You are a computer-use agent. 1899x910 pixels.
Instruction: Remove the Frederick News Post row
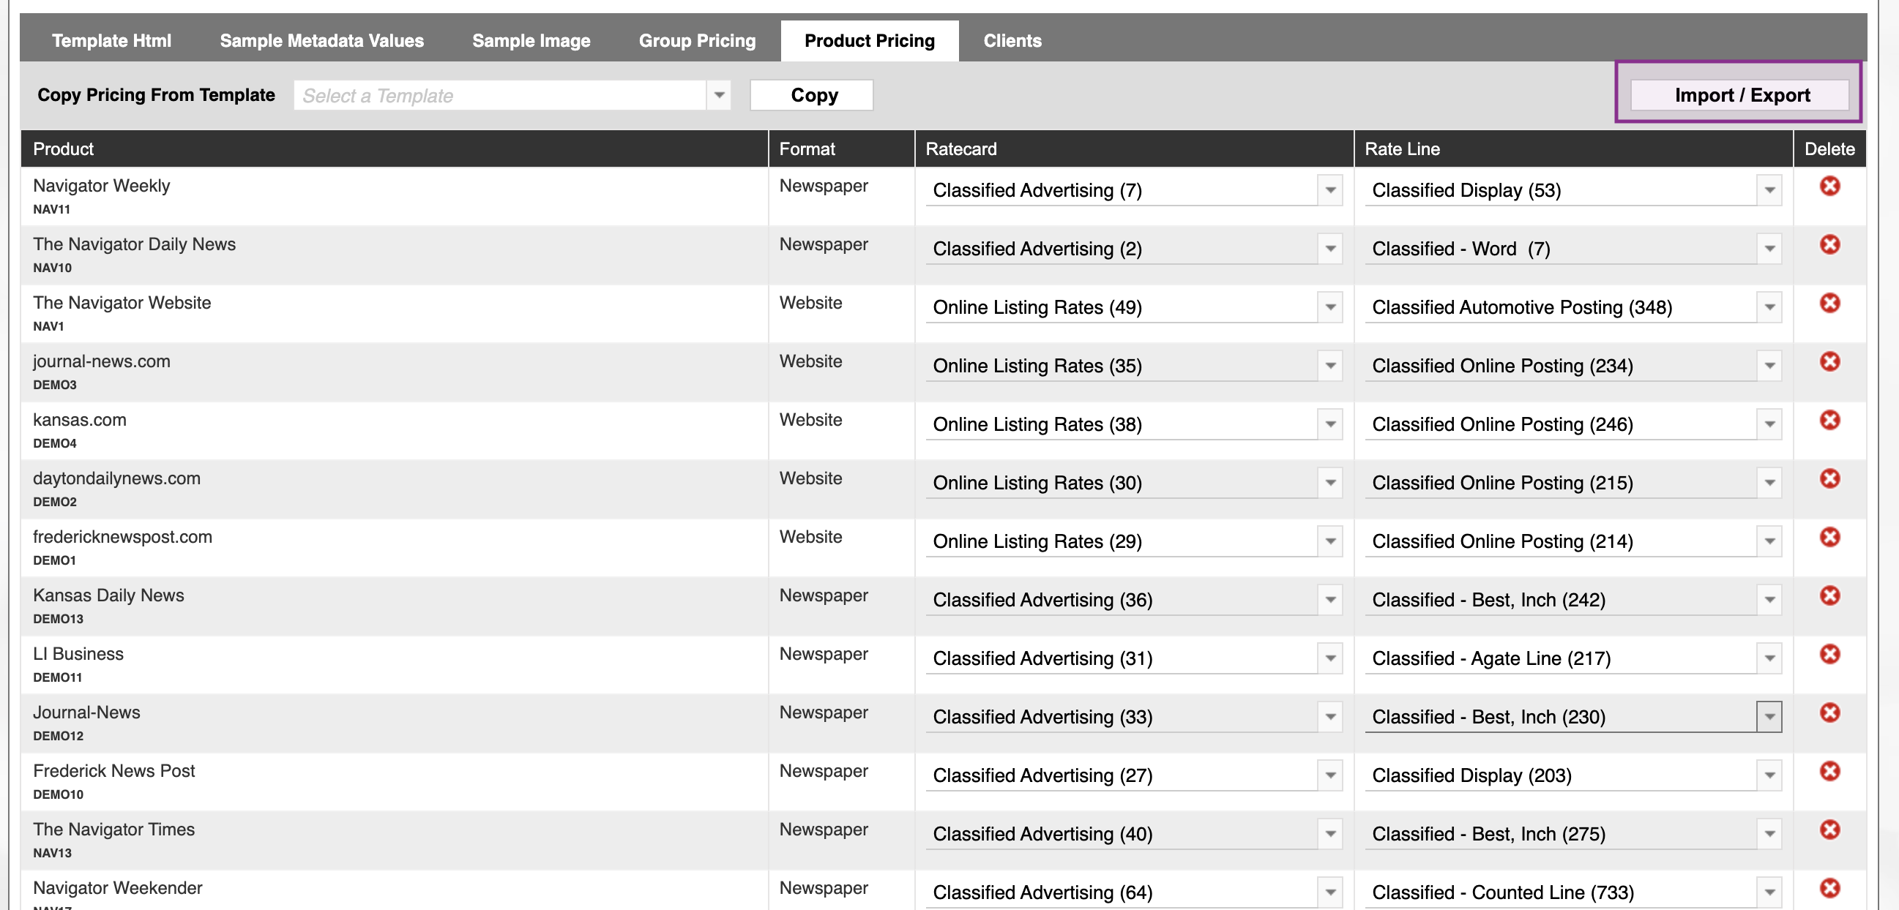[1829, 772]
